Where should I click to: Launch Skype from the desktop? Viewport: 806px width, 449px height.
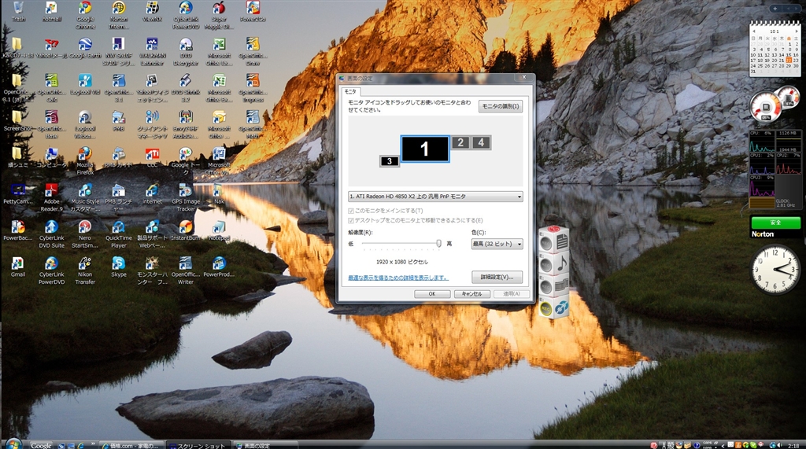[x=119, y=267]
